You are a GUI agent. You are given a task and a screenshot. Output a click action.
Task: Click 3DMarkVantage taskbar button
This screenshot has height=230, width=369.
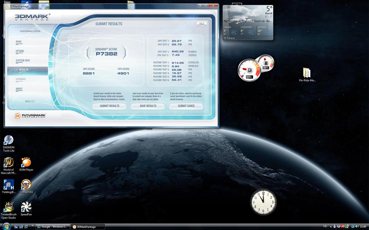(x=88, y=227)
